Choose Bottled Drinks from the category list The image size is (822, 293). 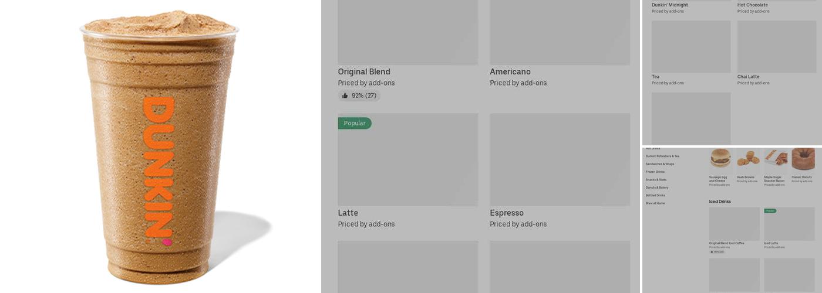656,195
